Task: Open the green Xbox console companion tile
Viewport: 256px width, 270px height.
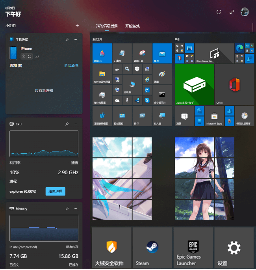Action: (195, 85)
